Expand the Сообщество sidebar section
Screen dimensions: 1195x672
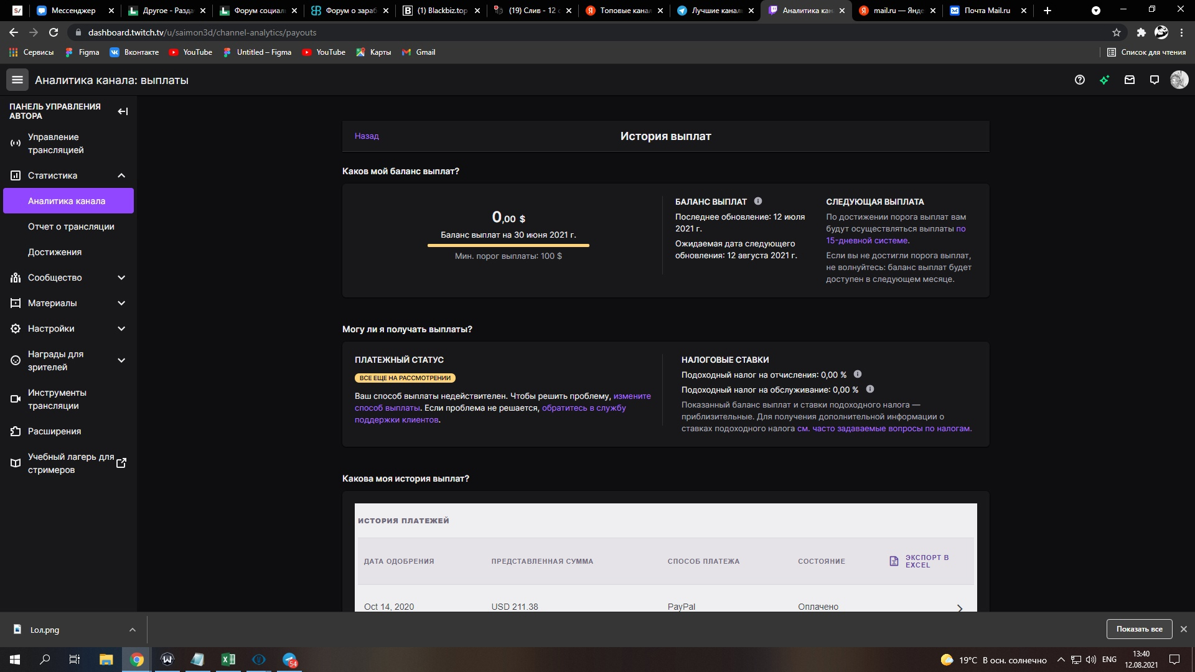pyautogui.click(x=121, y=278)
